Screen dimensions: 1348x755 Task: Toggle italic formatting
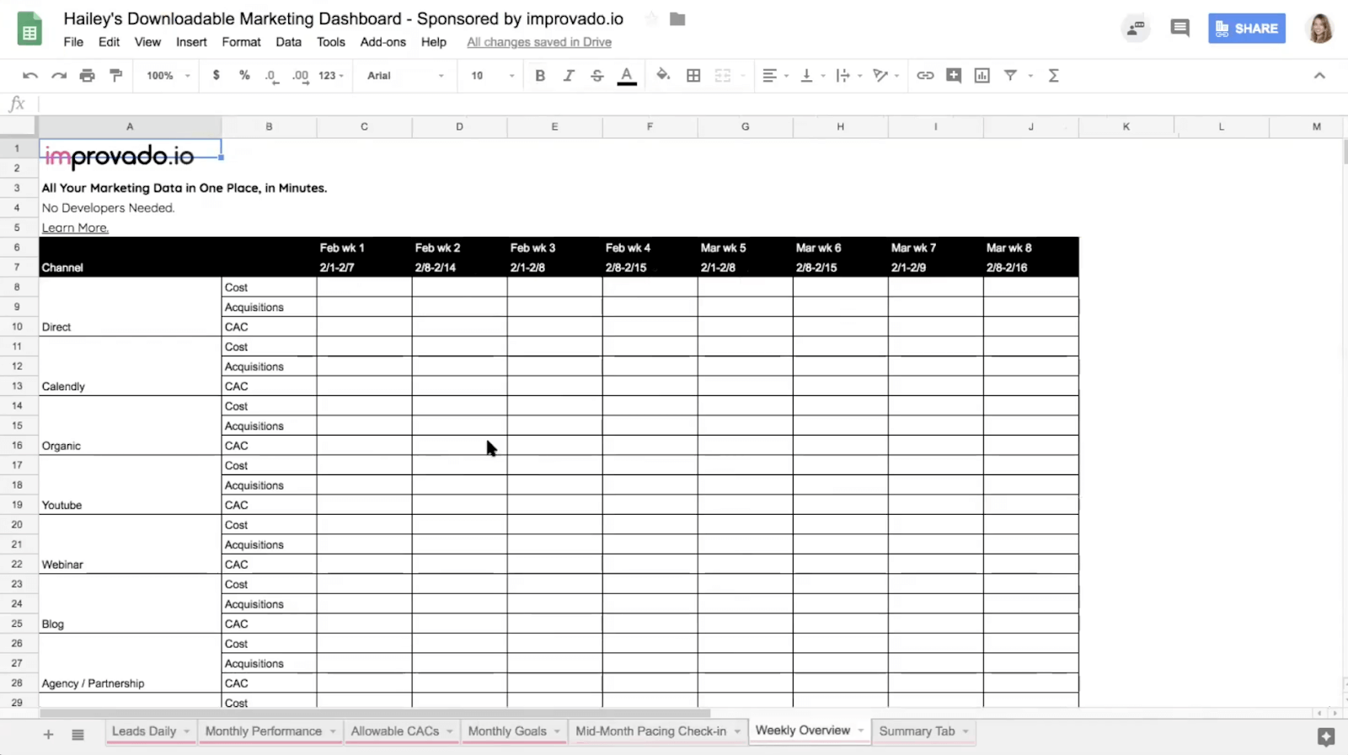tap(569, 76)
